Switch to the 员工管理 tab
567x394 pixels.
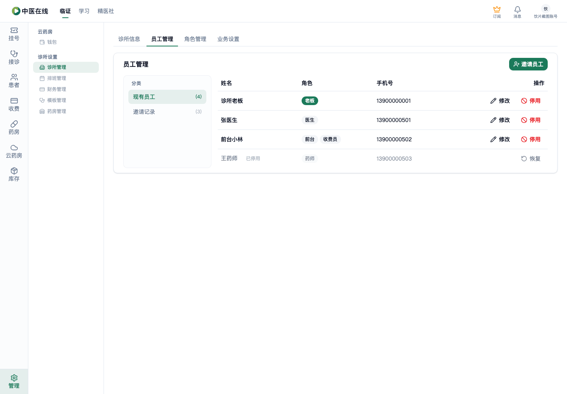(162, 39)
